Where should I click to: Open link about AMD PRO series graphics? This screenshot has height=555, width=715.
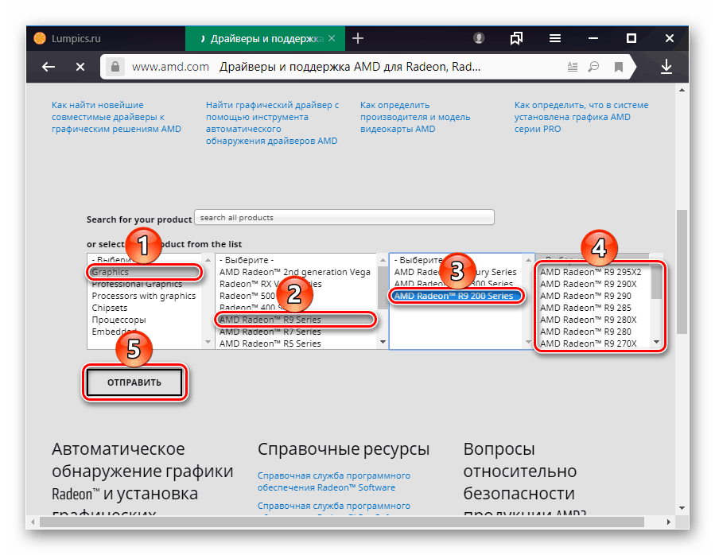[x=581, y=117]
